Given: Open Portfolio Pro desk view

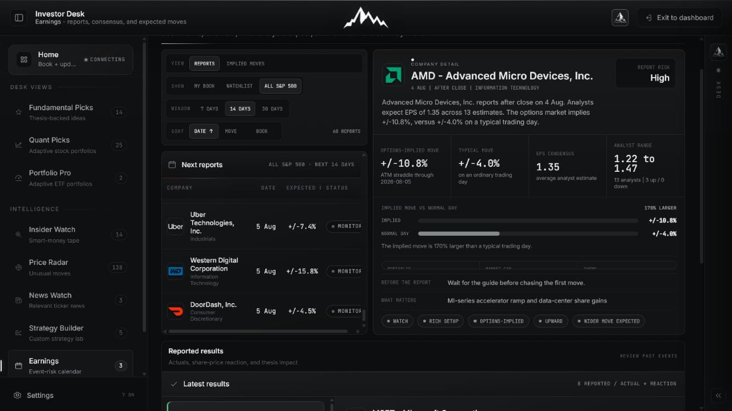Looking at the screenshot, I should tap(70, 178).
